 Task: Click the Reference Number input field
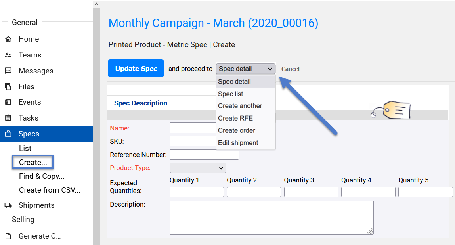(204, 155)
